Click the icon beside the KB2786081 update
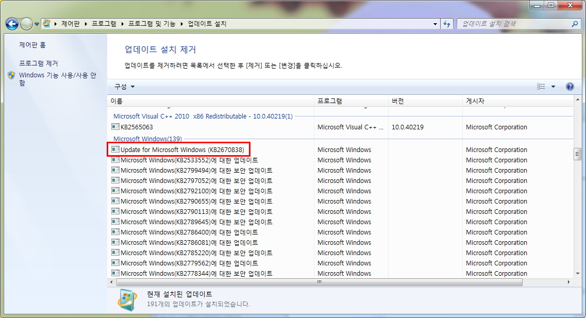Viewport: 586px width, 318px height. [115, 242]
